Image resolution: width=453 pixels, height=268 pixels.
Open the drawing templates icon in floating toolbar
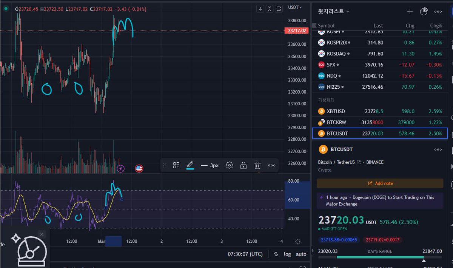(x=176, y=165)
